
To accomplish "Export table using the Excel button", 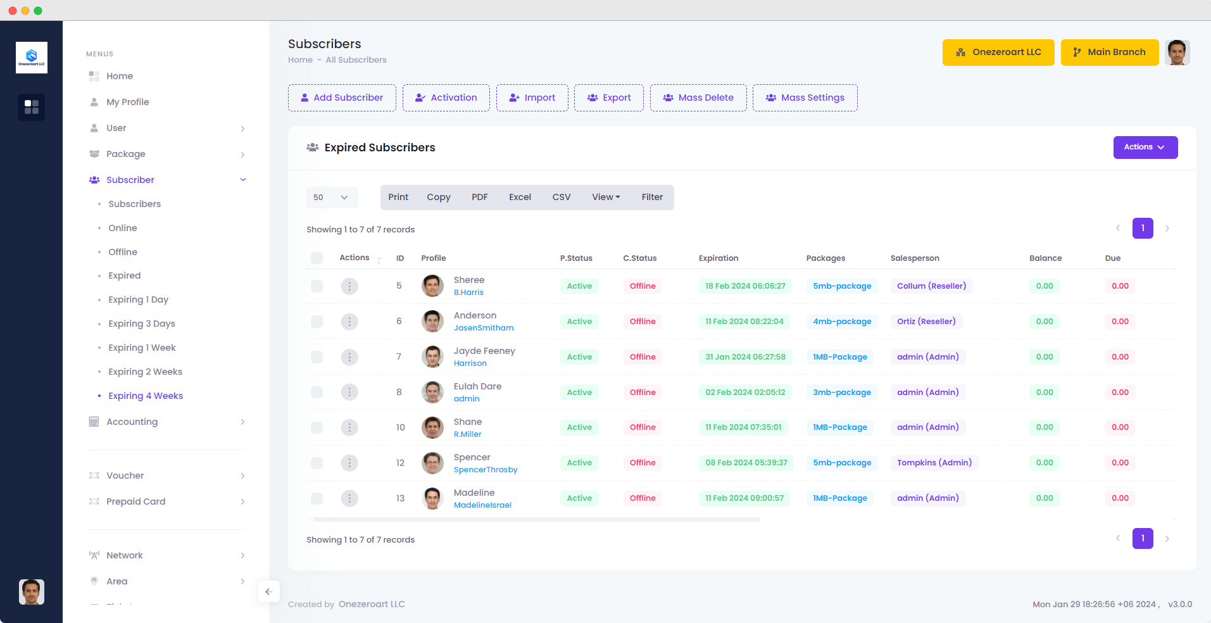I will [520, 198].
